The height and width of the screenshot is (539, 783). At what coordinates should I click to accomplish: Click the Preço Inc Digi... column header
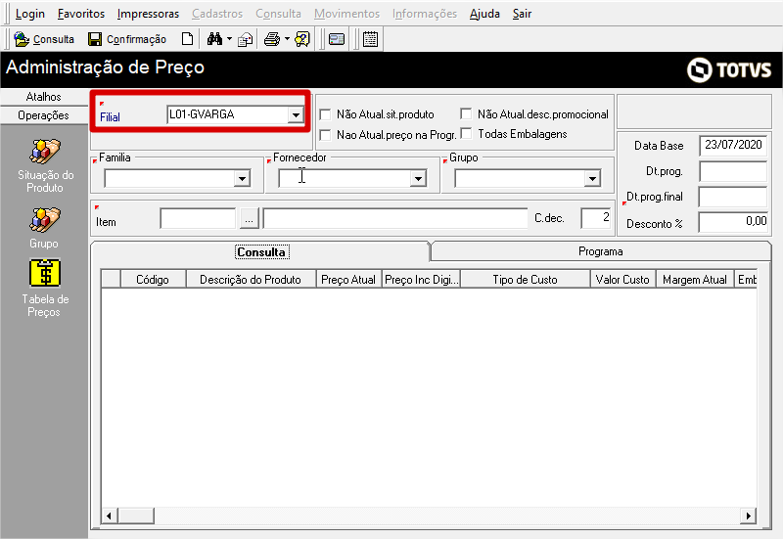click(x=422, y=280)
